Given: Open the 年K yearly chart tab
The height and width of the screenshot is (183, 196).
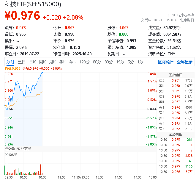Looking at the screenshot, I should pos(72,62).
